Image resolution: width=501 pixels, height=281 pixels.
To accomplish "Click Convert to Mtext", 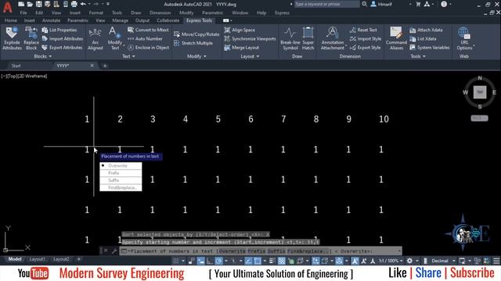I will click(148, 30).
